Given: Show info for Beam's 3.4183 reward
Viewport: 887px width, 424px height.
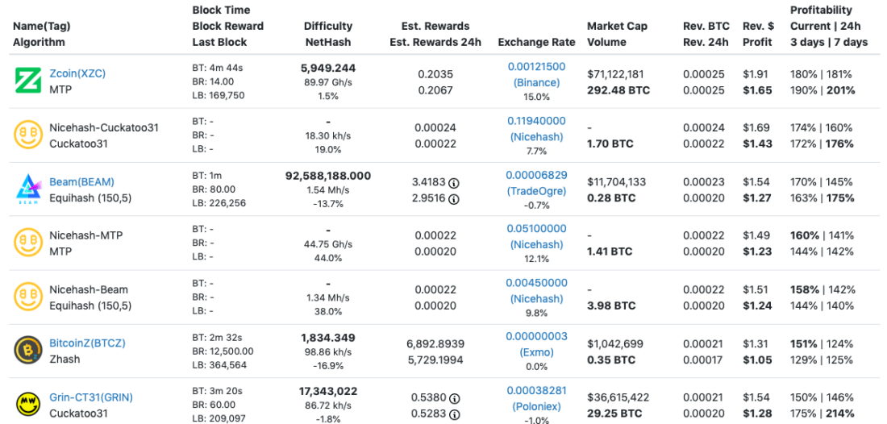Looking at the screenshot, I should (454, 183).
